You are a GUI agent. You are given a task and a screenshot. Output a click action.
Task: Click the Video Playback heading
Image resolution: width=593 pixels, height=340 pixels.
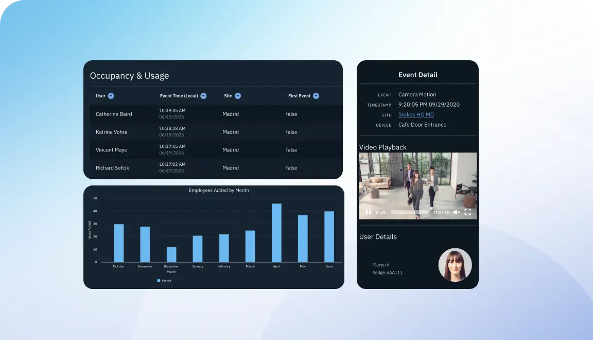[x=383, y=147]
